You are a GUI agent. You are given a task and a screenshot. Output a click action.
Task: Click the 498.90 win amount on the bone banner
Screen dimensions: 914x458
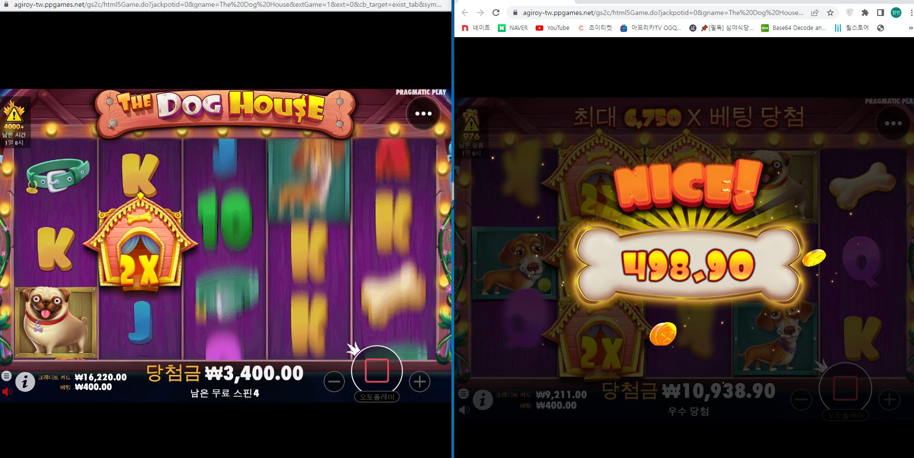tap(688, 266)
